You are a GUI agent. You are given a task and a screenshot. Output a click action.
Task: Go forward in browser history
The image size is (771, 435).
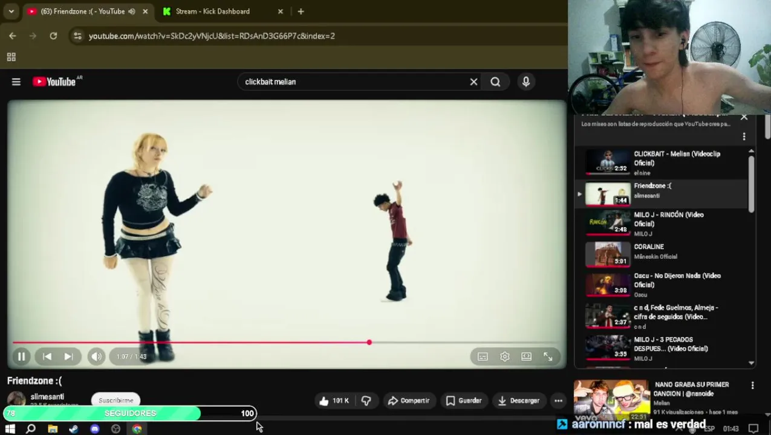(x=33, y=36)
